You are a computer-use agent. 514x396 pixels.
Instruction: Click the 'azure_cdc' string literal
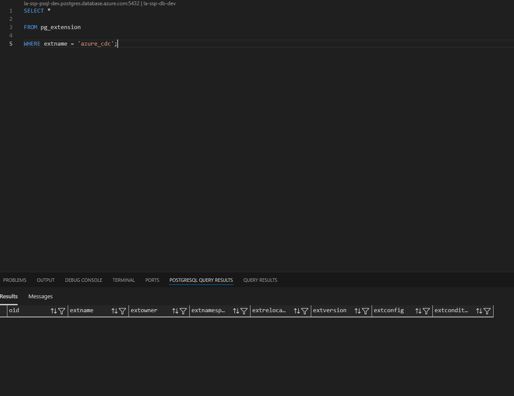[x=96, y=43]
